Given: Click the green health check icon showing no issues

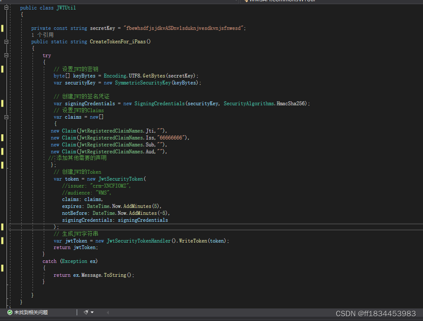Looking at the screenshot, I should [x=10, y=312].
